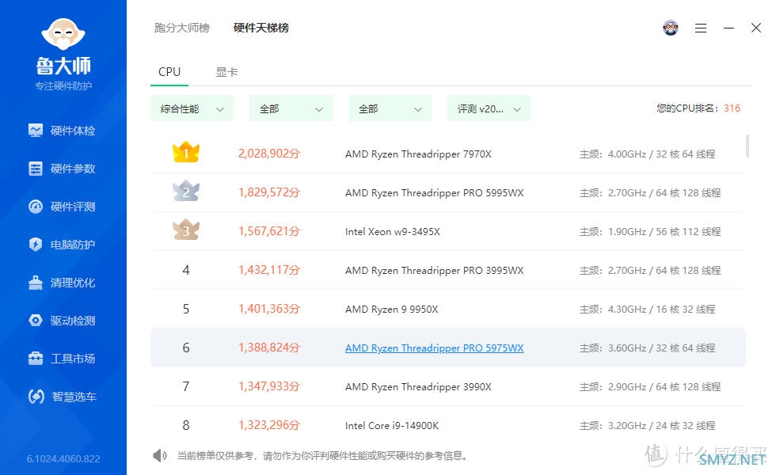Click rank number 7
Image resolution: width=776 pixels, height=475 pixels.
(186, 386)
